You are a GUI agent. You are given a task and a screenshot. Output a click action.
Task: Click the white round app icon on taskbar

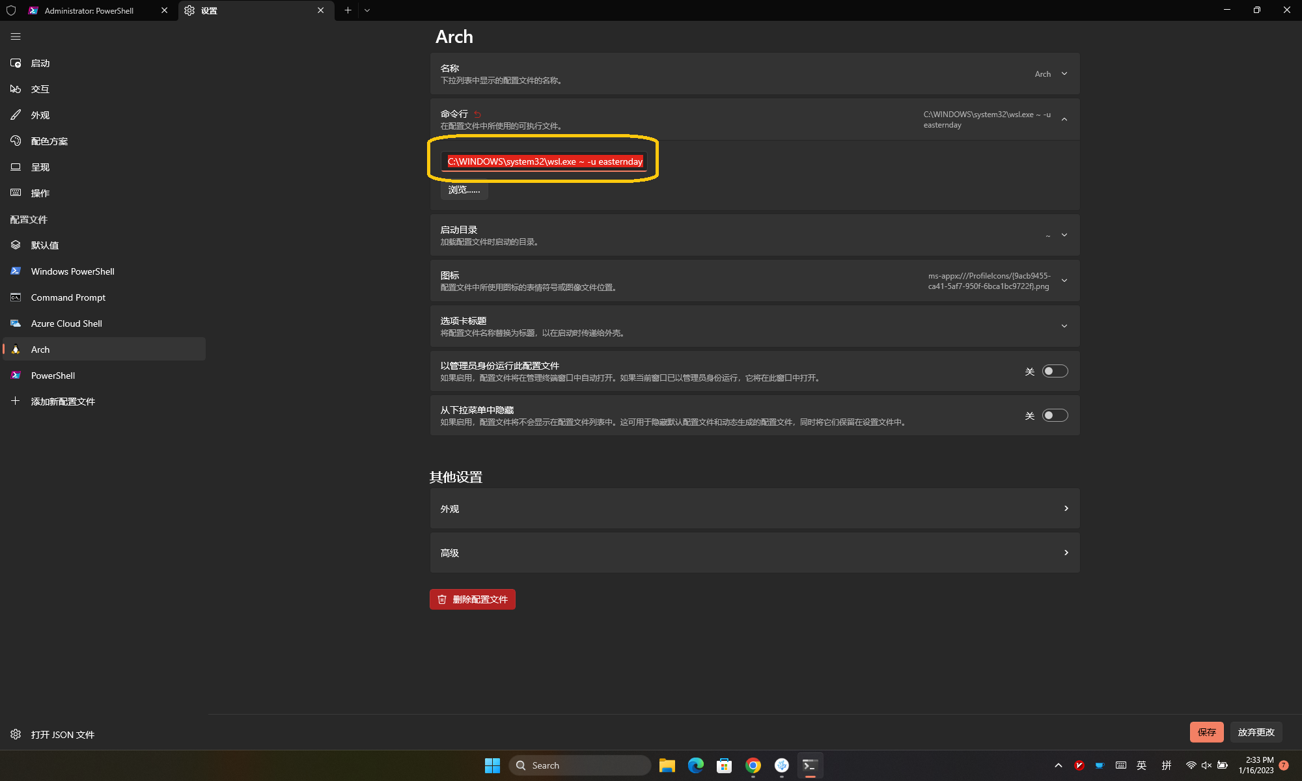click(x=781, y=765)
